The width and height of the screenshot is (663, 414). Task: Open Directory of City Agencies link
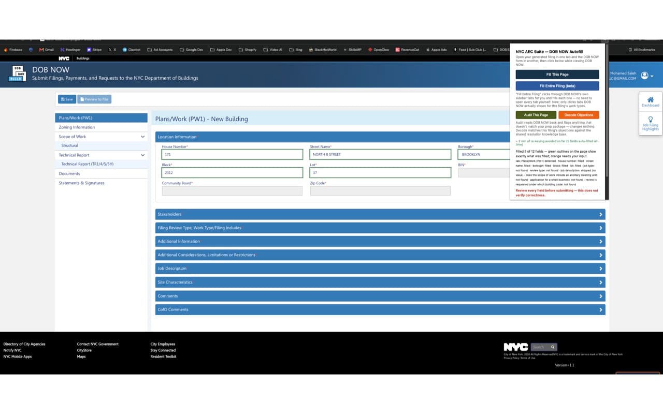pos(24,344)
